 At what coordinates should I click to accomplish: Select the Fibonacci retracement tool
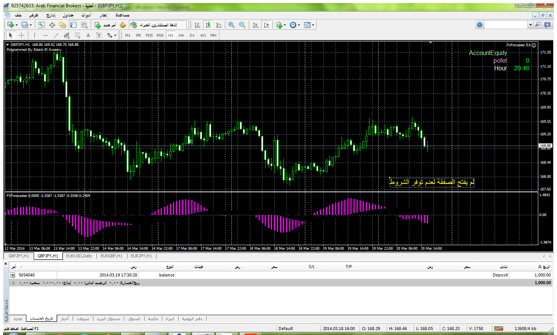(77, 35)
